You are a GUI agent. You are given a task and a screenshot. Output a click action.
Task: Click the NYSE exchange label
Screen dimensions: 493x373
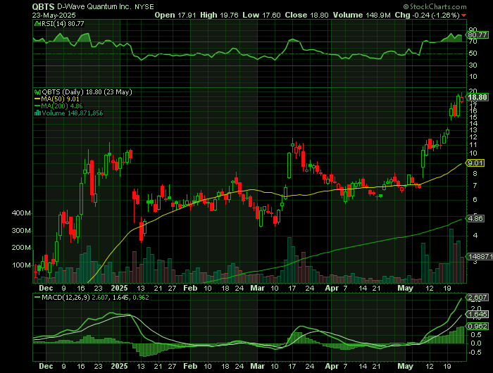[144, 6]
